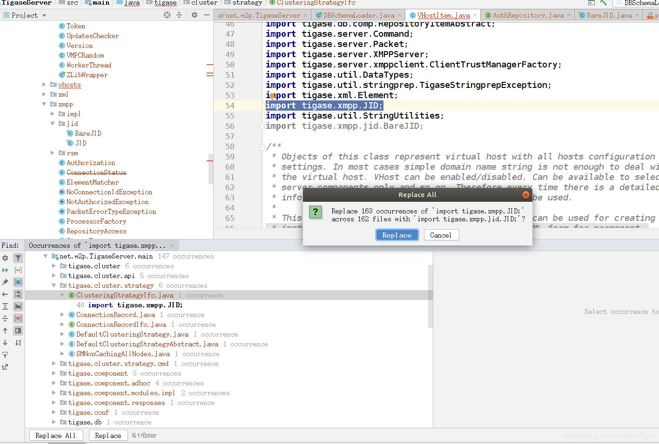Toggle the filter funnel in Find toolbar

coord(18,258)
